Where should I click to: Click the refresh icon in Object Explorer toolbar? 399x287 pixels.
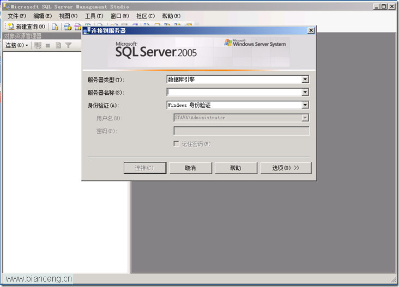(x=58, y=46)
